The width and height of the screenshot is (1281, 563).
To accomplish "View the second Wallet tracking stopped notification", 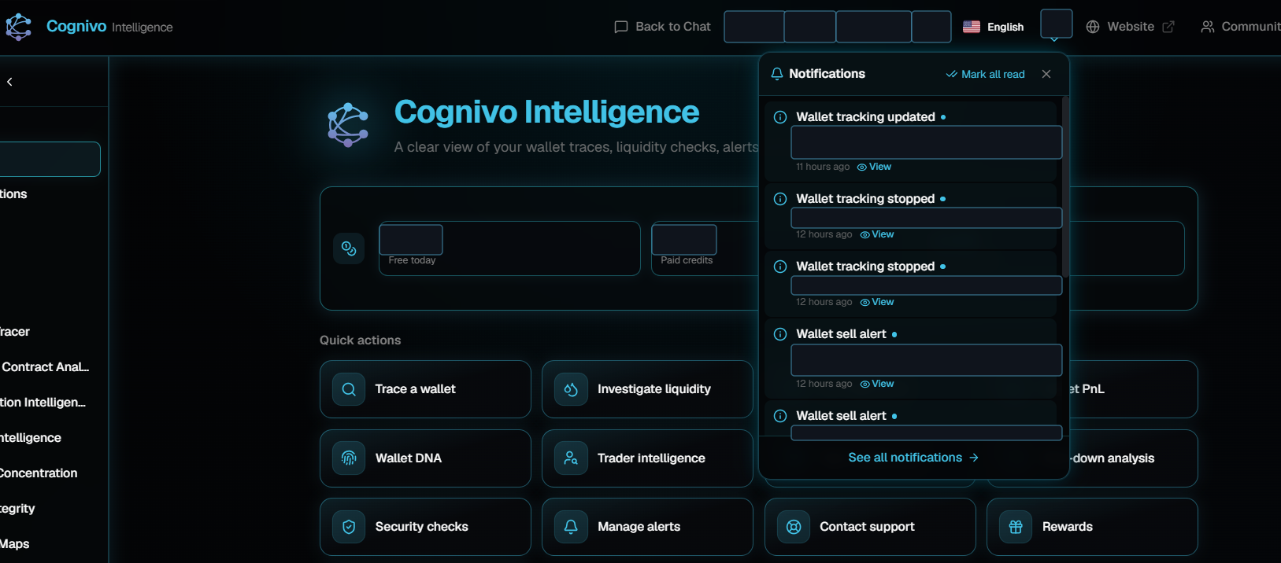I will 877,302.
